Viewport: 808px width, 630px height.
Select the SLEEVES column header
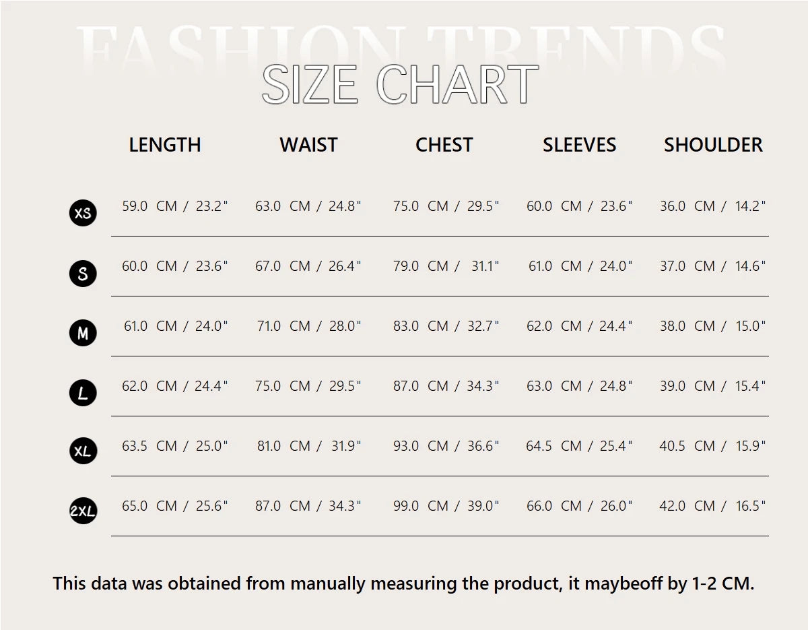tap(579, 145)
